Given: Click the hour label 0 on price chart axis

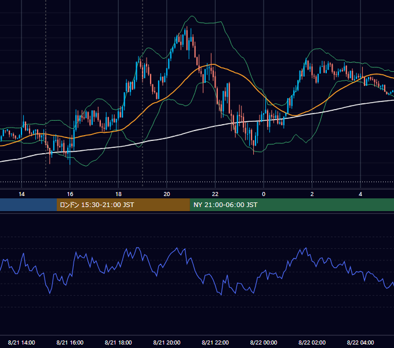Looking at the screenshot, I should [264, 194].
